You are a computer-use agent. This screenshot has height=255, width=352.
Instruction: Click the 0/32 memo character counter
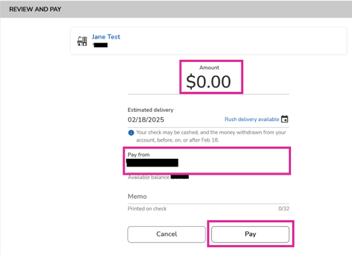click(x=284, y=209)
